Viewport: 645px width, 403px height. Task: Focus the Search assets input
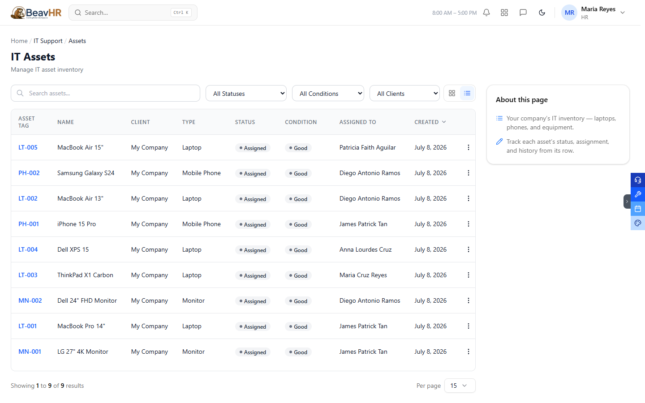pyautogui.click(x=105, y=93)
